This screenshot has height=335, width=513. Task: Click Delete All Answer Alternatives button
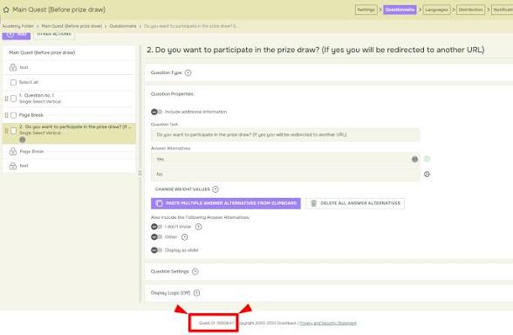[355, 203]
